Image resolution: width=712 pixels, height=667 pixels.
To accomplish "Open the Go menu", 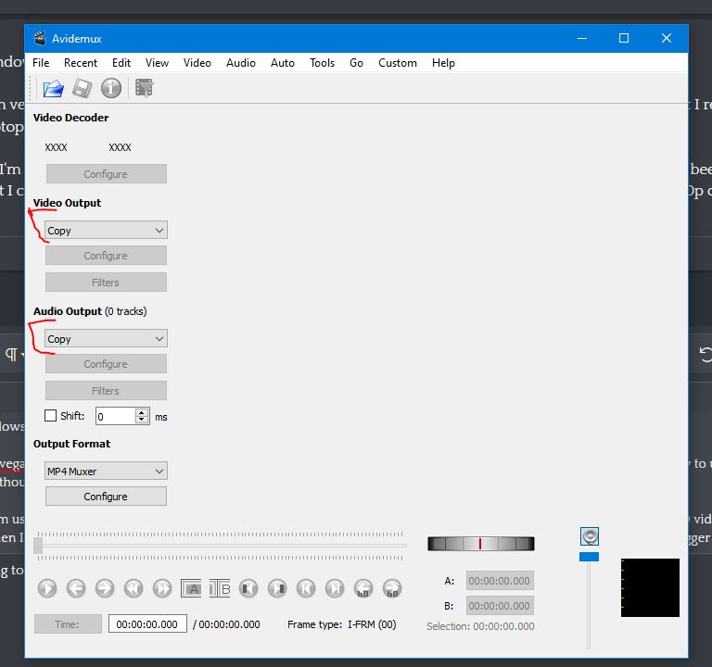I will 356,63.
